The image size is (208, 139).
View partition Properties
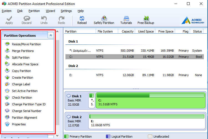pos(19,124)
